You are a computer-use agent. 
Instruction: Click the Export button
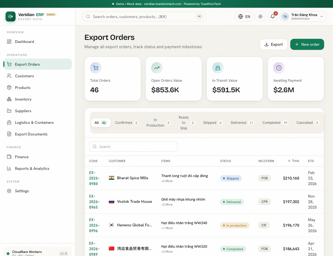273,44
